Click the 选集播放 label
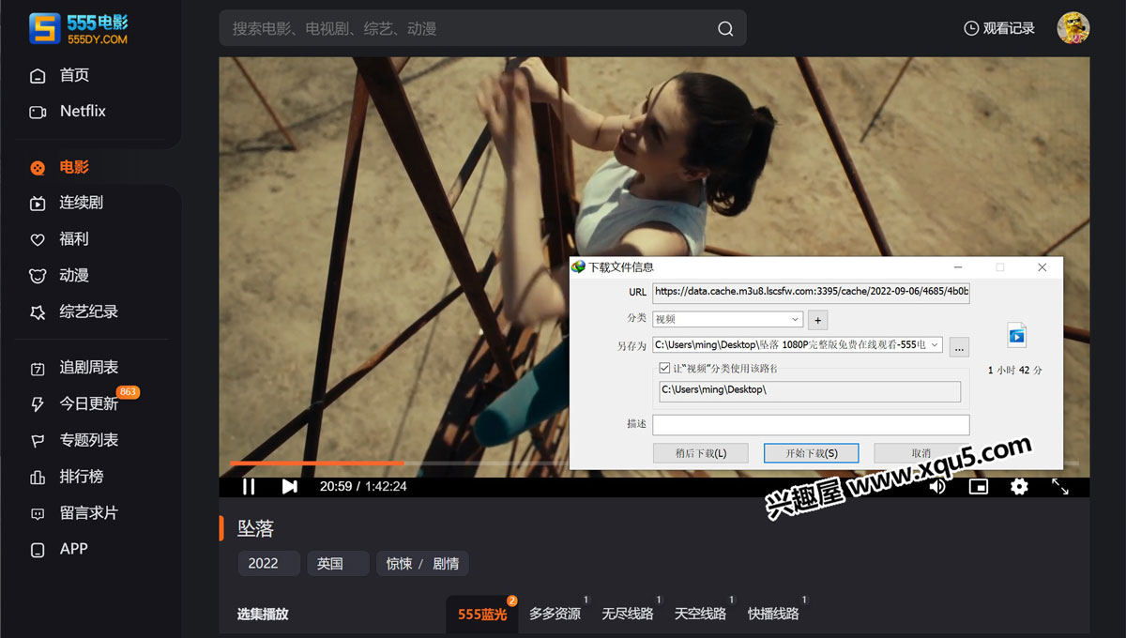This screenshot has height=638, width=1126. pyautogui.click(x=263, y=615)
